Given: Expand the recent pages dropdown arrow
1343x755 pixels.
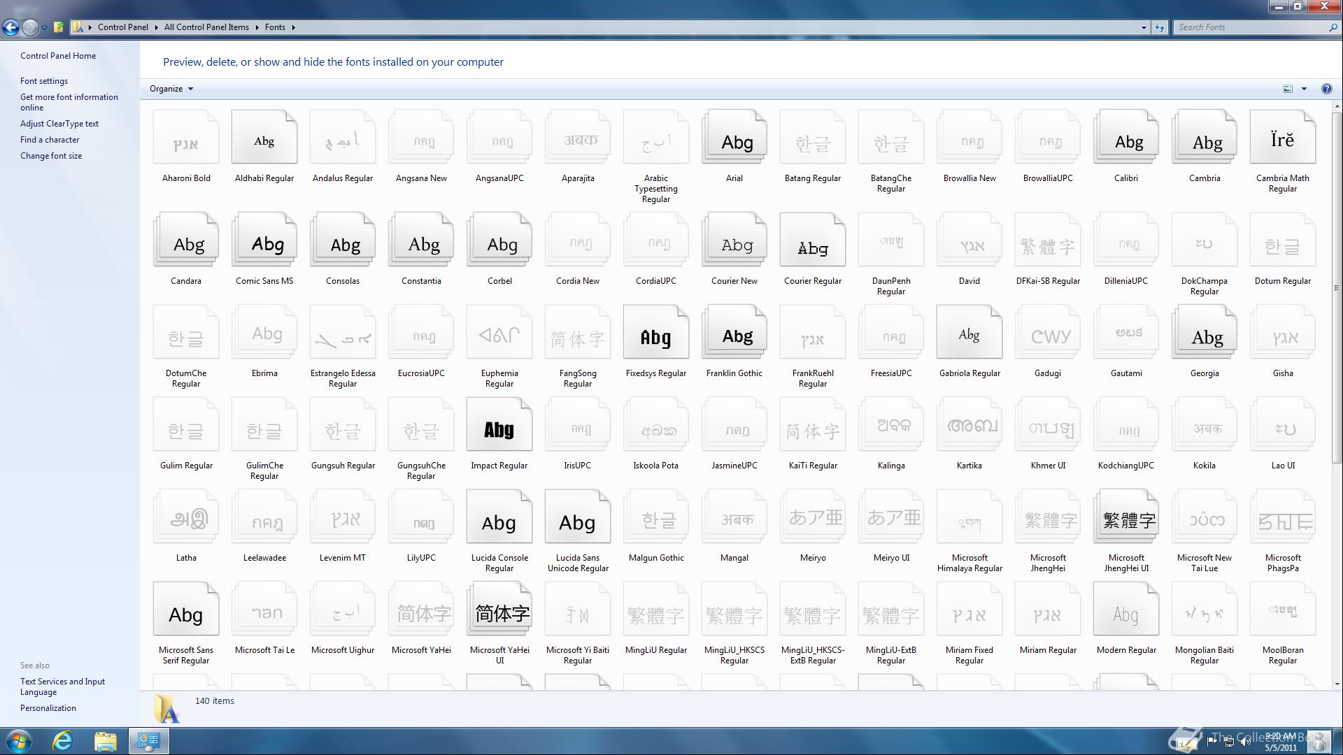Looking at the screenshot, I should coord(44,28).
